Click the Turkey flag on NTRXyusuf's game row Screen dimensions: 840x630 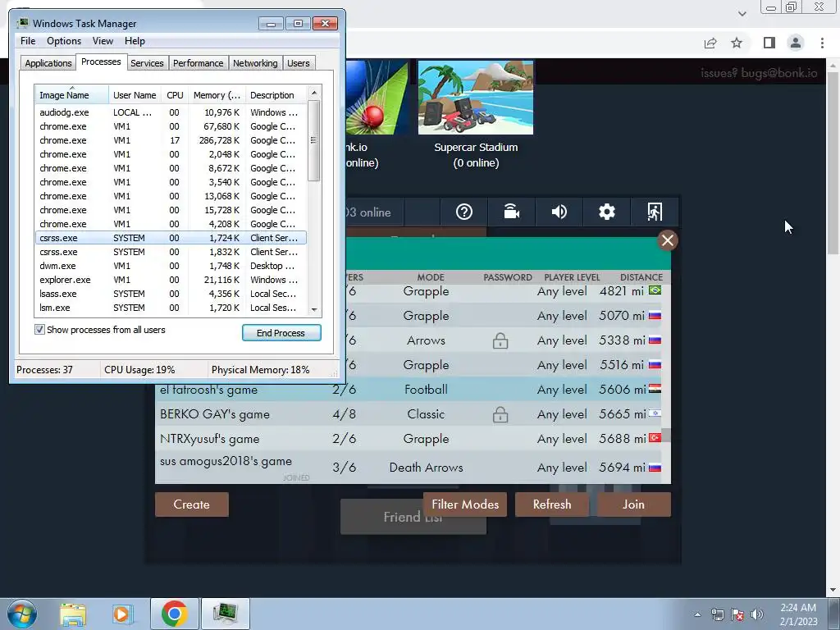coord(655,438)
